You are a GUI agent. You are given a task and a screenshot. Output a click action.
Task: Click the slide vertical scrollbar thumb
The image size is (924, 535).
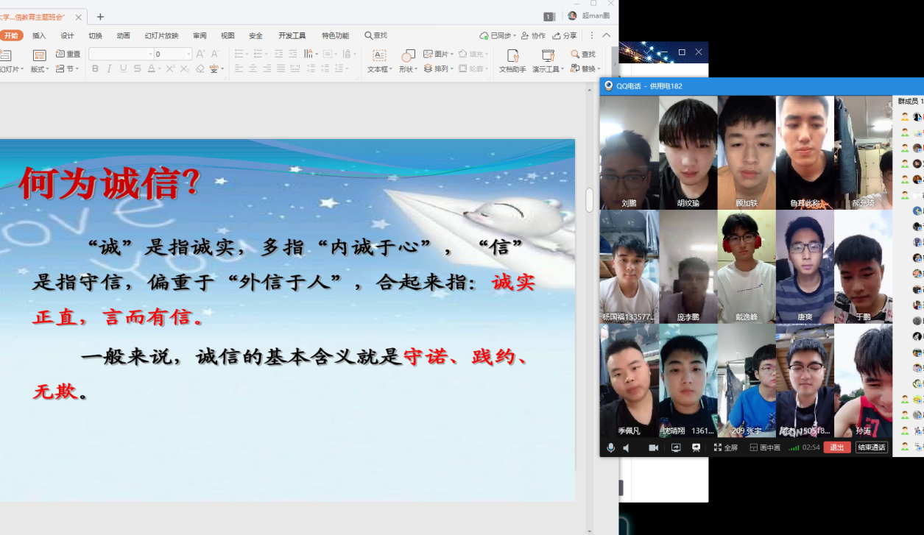coord(589,200)
